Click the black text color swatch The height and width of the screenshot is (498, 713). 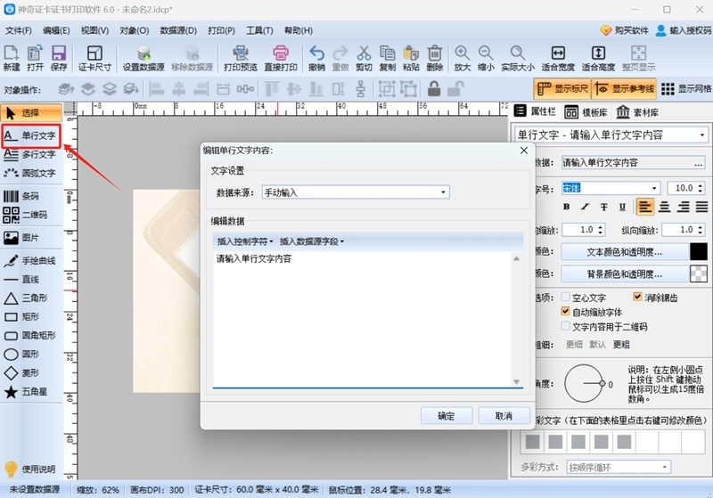(x=700, y=252)
